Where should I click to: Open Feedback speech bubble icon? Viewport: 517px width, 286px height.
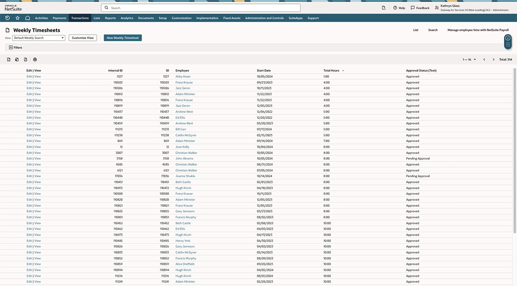point(413,8)
